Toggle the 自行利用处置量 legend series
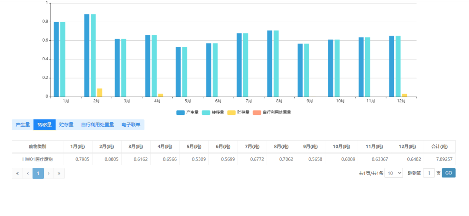This screenshot has height=216, width=469. pos(272,112)
